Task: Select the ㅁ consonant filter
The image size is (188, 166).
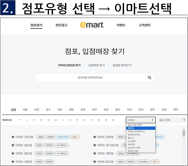Action: [x=49, y=120]
